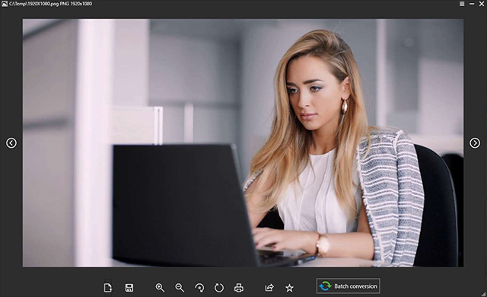The width and height of the screenshot is (487, 297).
Task: Open the title bar menu icon
Action: point(462,4)
